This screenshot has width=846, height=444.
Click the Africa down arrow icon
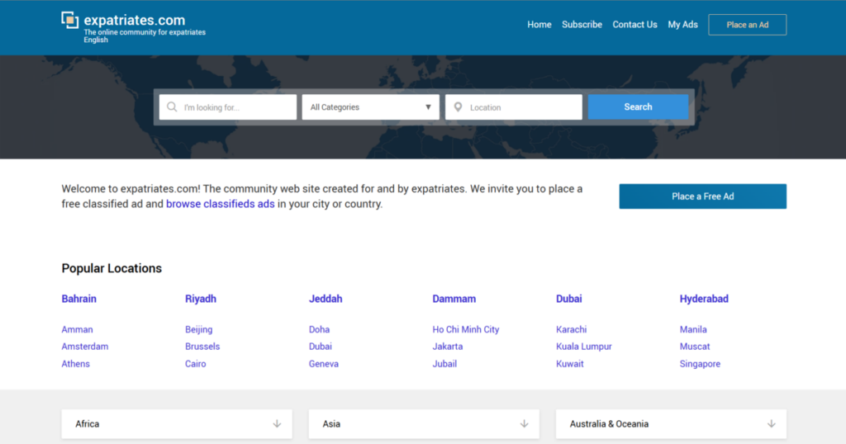277,423
